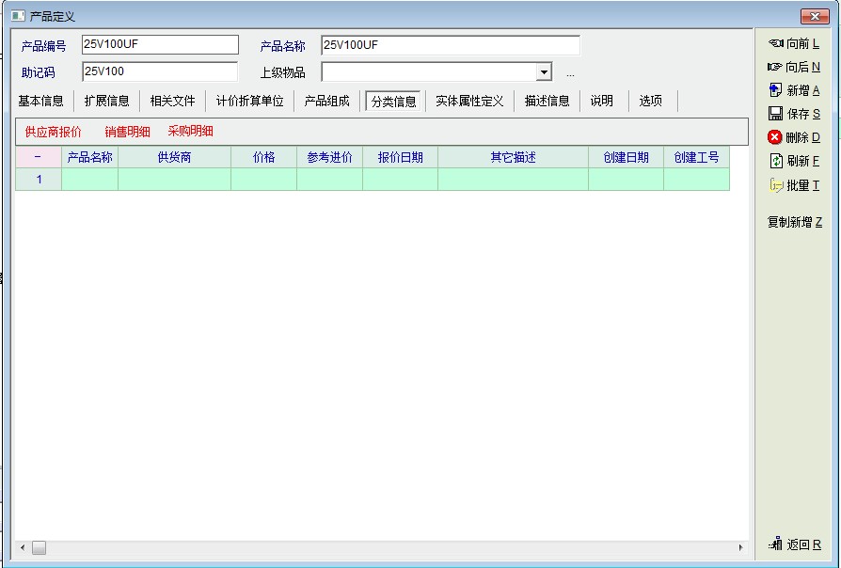Click the 新增 (add new) icon

point(775,90)
